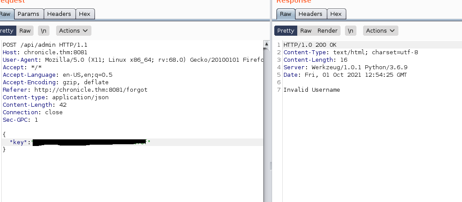Toggle request Pretty view mode
This screenshot has height=202, width=462.
(x=7, y=31)
